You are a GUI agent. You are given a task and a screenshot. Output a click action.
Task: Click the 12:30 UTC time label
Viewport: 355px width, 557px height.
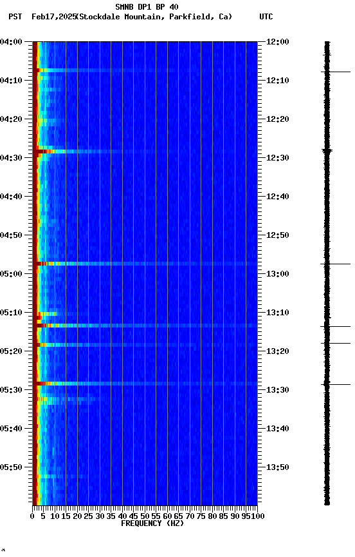(x=278, y=158)
